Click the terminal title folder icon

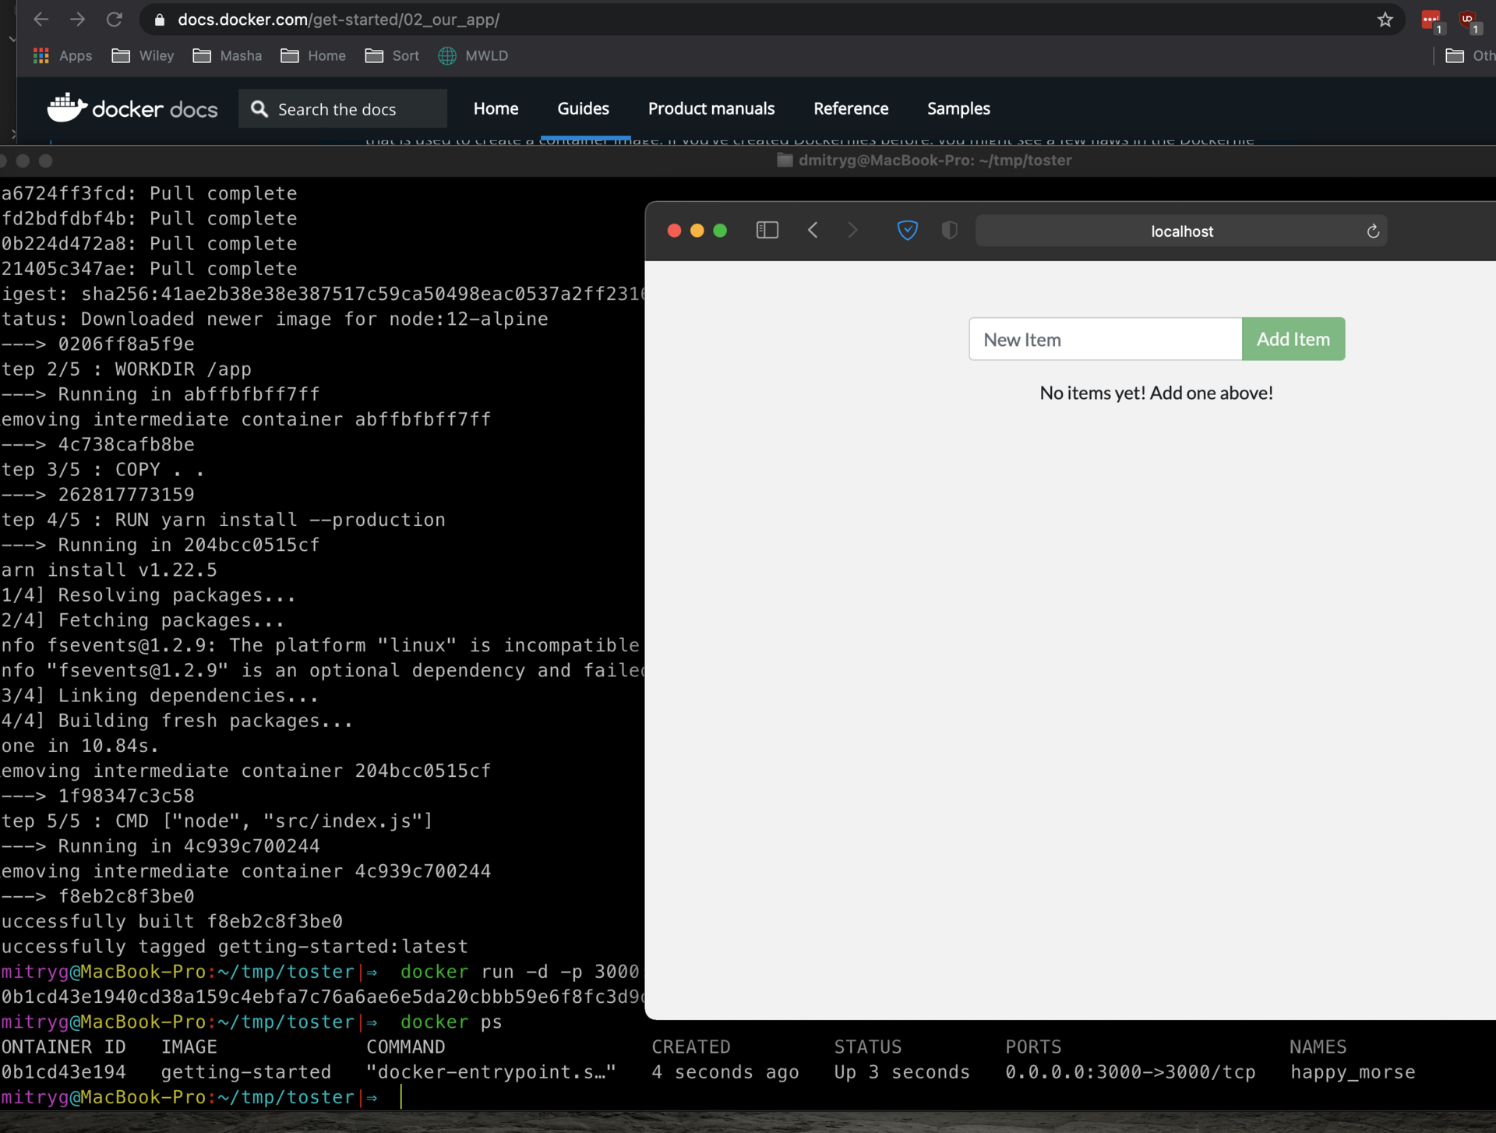(x=785, y=160)
